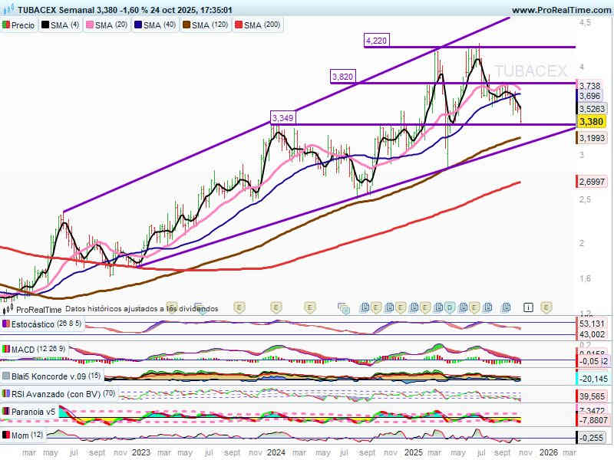Select the 4,220 resistance level label

tap(375, 41)
